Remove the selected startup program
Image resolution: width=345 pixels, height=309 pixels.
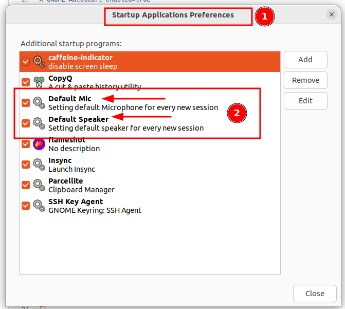pos(305,80)
